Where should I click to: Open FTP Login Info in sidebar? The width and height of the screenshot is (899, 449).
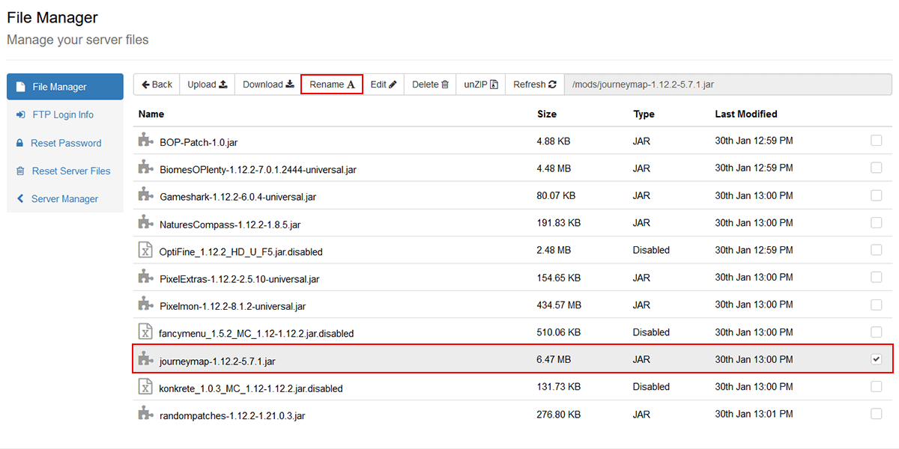coord(65,114)
